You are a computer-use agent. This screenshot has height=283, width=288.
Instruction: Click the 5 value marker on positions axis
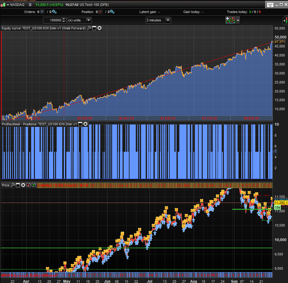pyautogui.click(x=275, y=151)
